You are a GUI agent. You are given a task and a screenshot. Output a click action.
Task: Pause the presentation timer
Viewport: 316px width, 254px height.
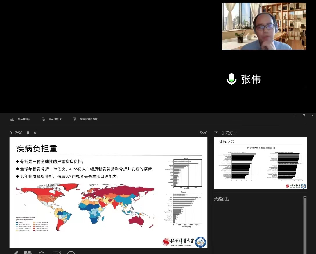(x=28, y=133)
